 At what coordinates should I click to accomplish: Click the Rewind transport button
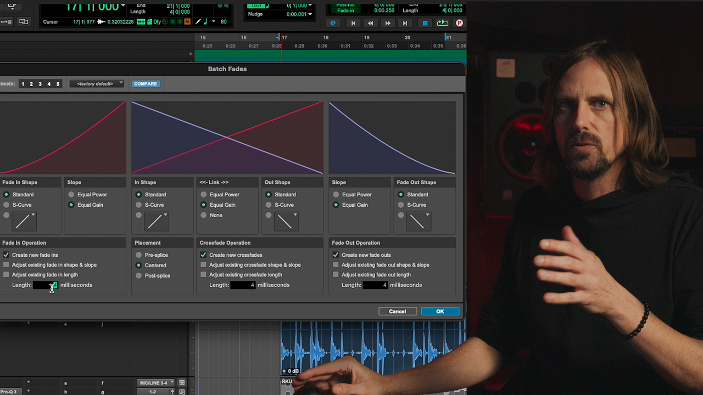(x=370, y=23)
